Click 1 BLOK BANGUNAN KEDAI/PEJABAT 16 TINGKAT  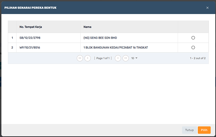[116, 47]
